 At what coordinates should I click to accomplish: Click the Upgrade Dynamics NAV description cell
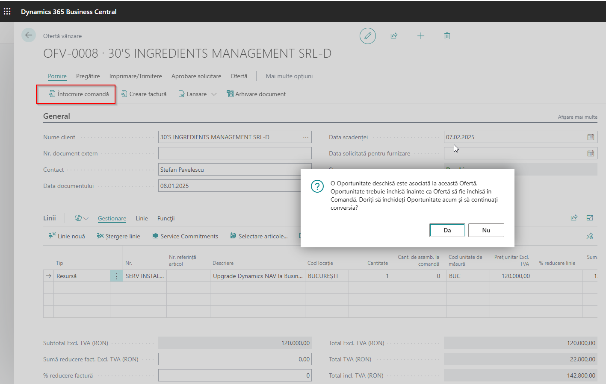pyautogui.click(x=258, y=276)
